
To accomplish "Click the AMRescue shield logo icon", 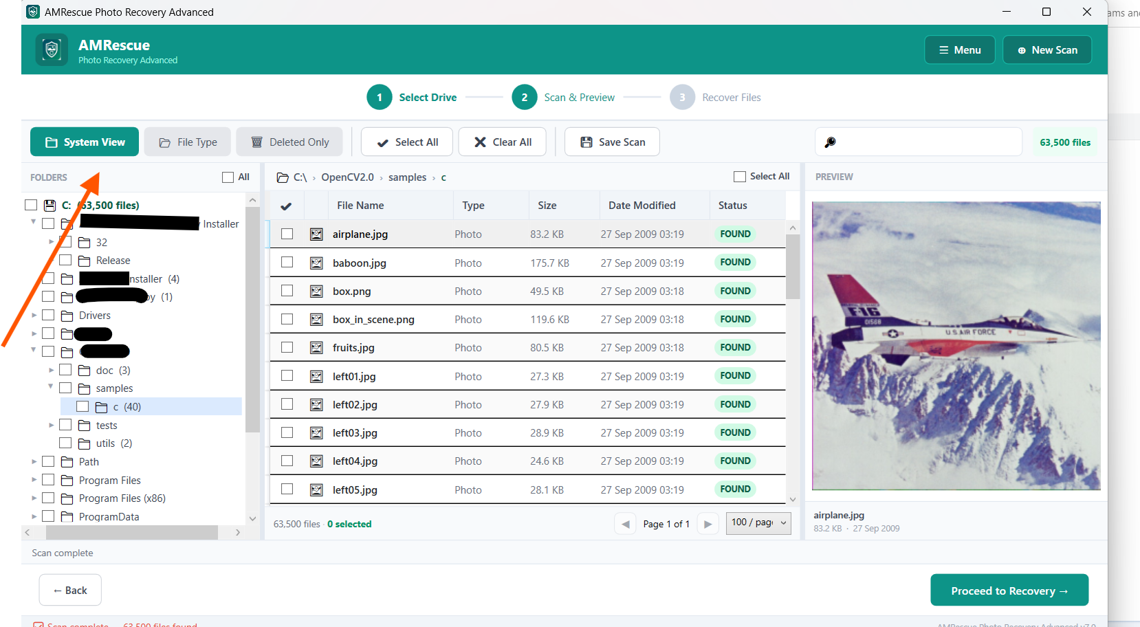I will click(52, 49).
